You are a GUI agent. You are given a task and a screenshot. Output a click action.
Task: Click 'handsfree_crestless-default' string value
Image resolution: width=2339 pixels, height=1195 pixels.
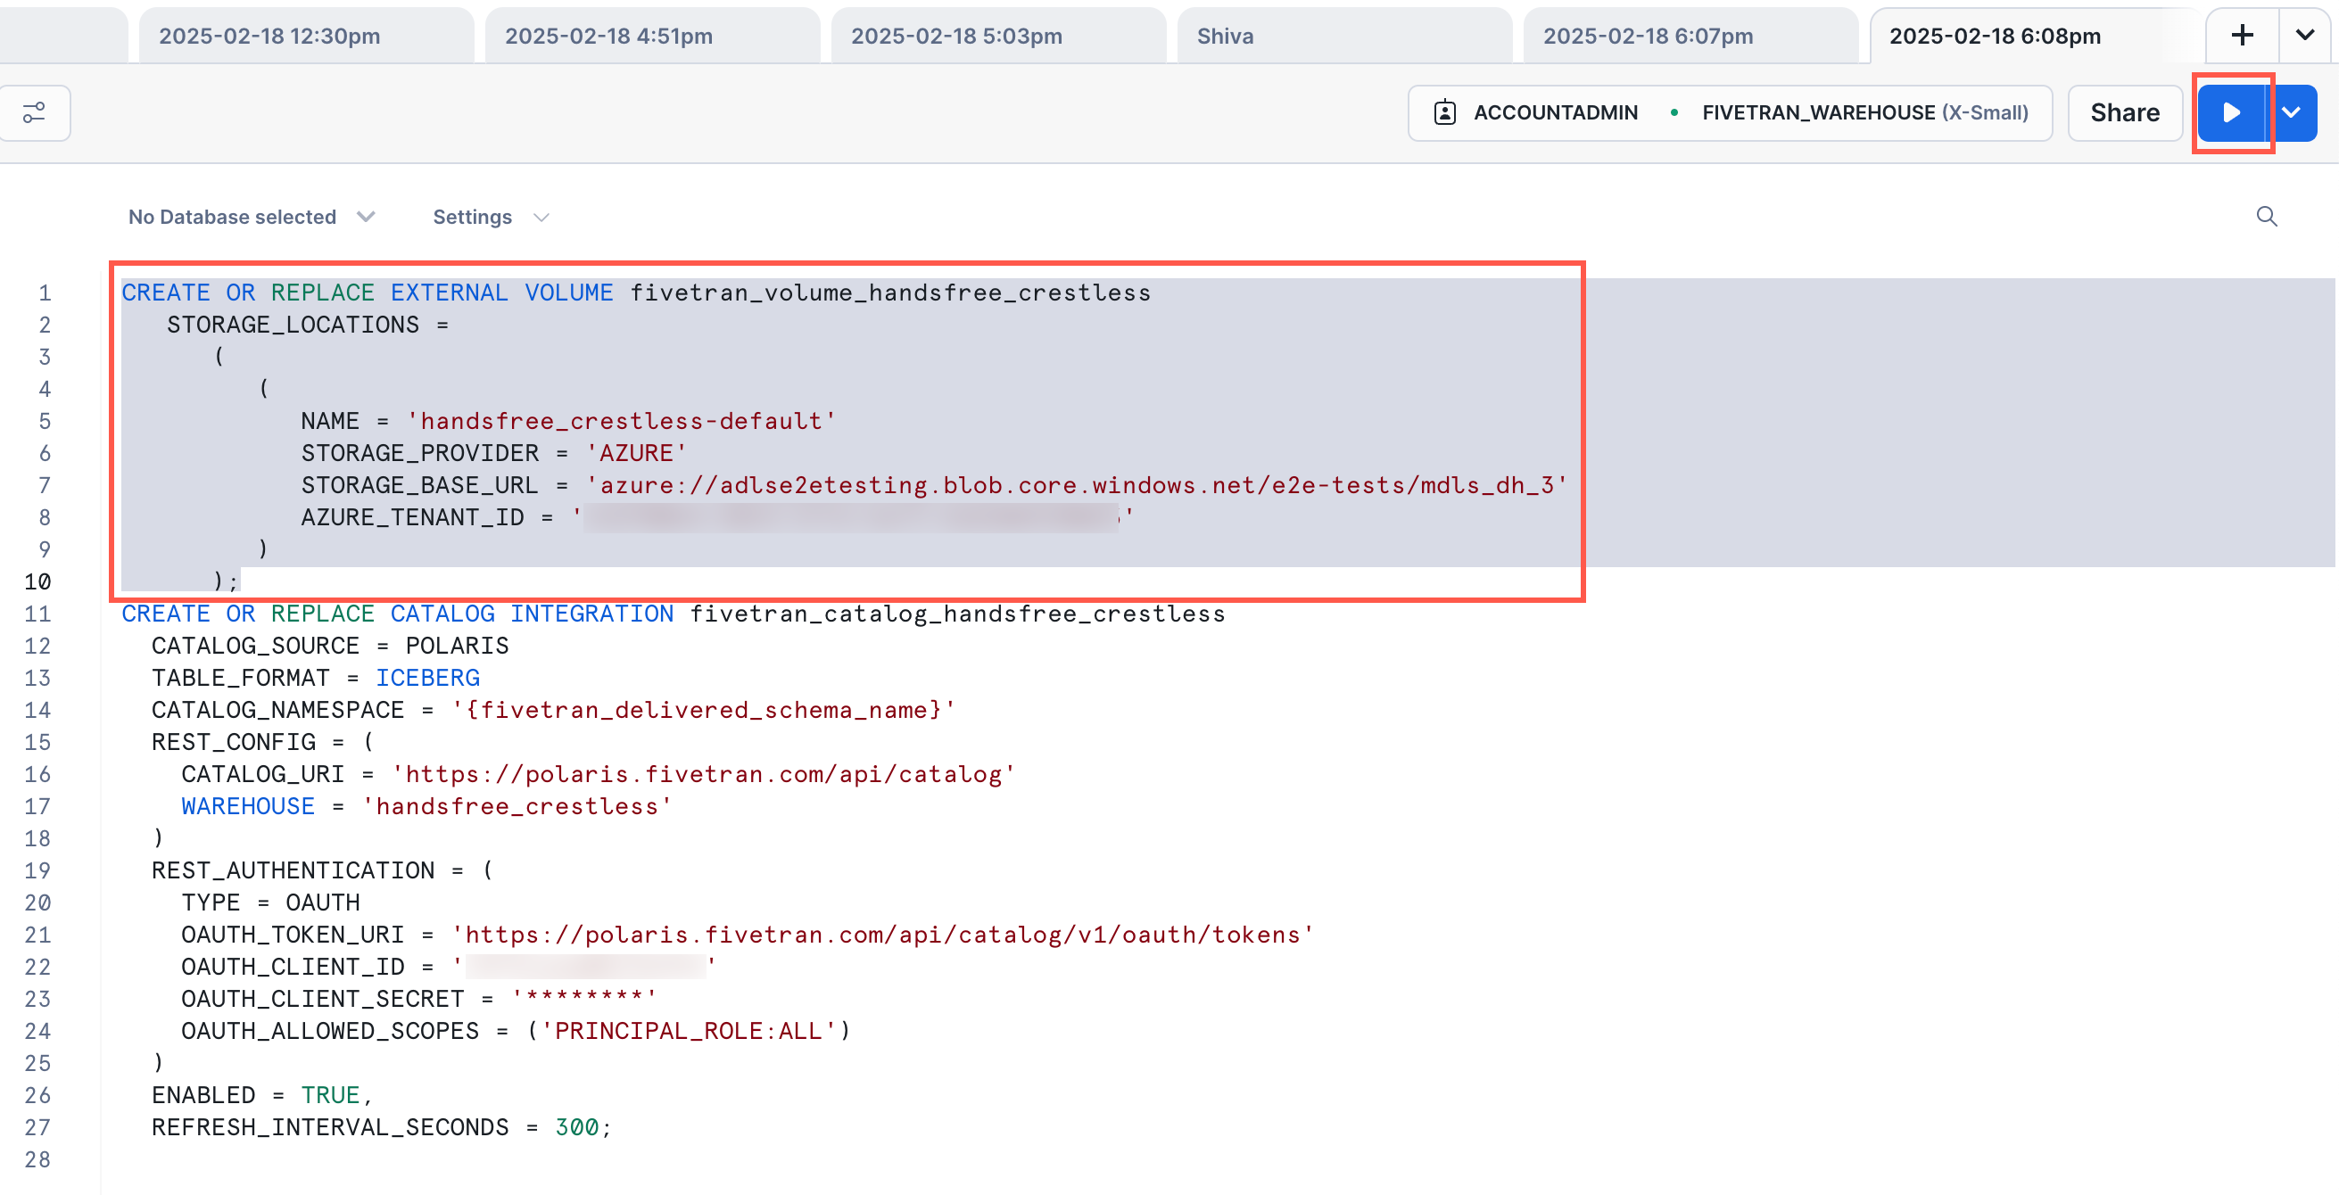620,421
